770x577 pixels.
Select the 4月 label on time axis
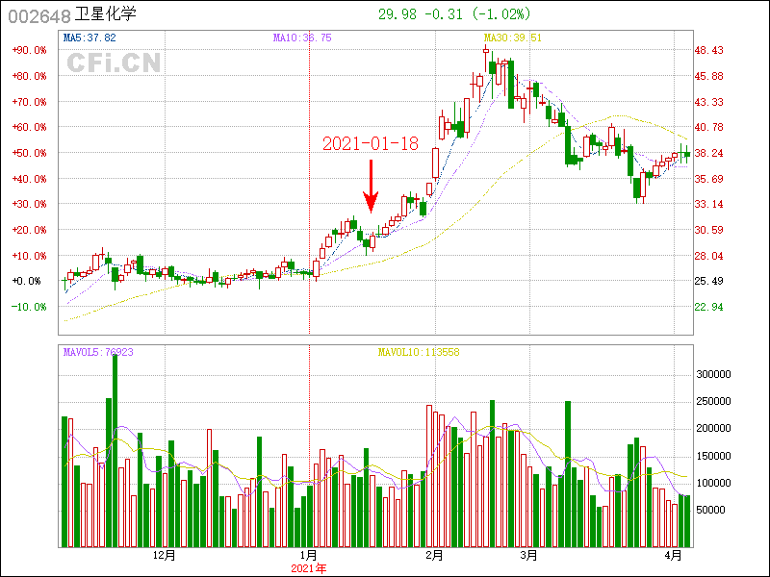[x=674, y=555]
